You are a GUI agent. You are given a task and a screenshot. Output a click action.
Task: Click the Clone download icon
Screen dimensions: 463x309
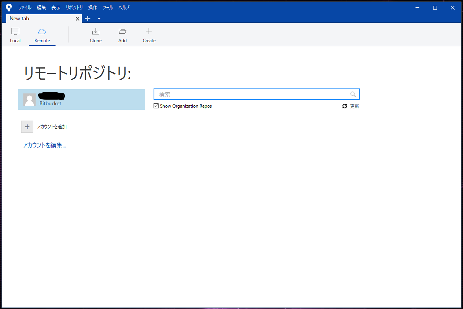96,31
